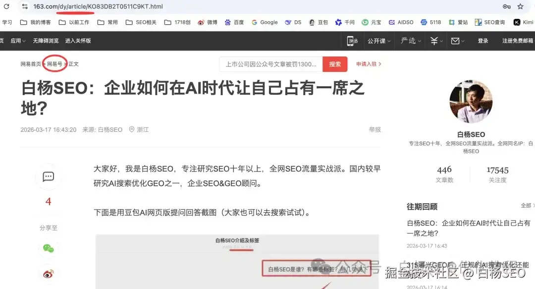Open the 我的博客 bookmark folder

point(36,22)
